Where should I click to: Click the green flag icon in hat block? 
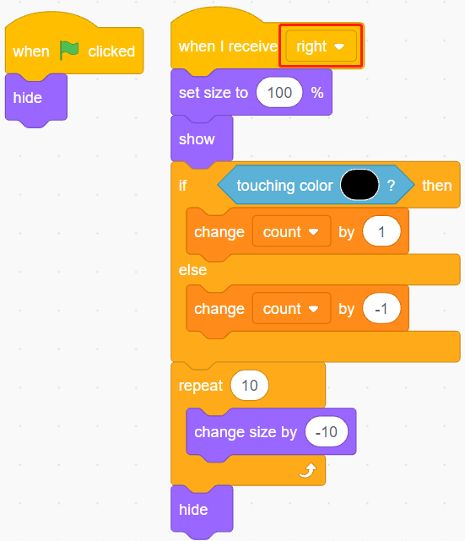point(69,51)
